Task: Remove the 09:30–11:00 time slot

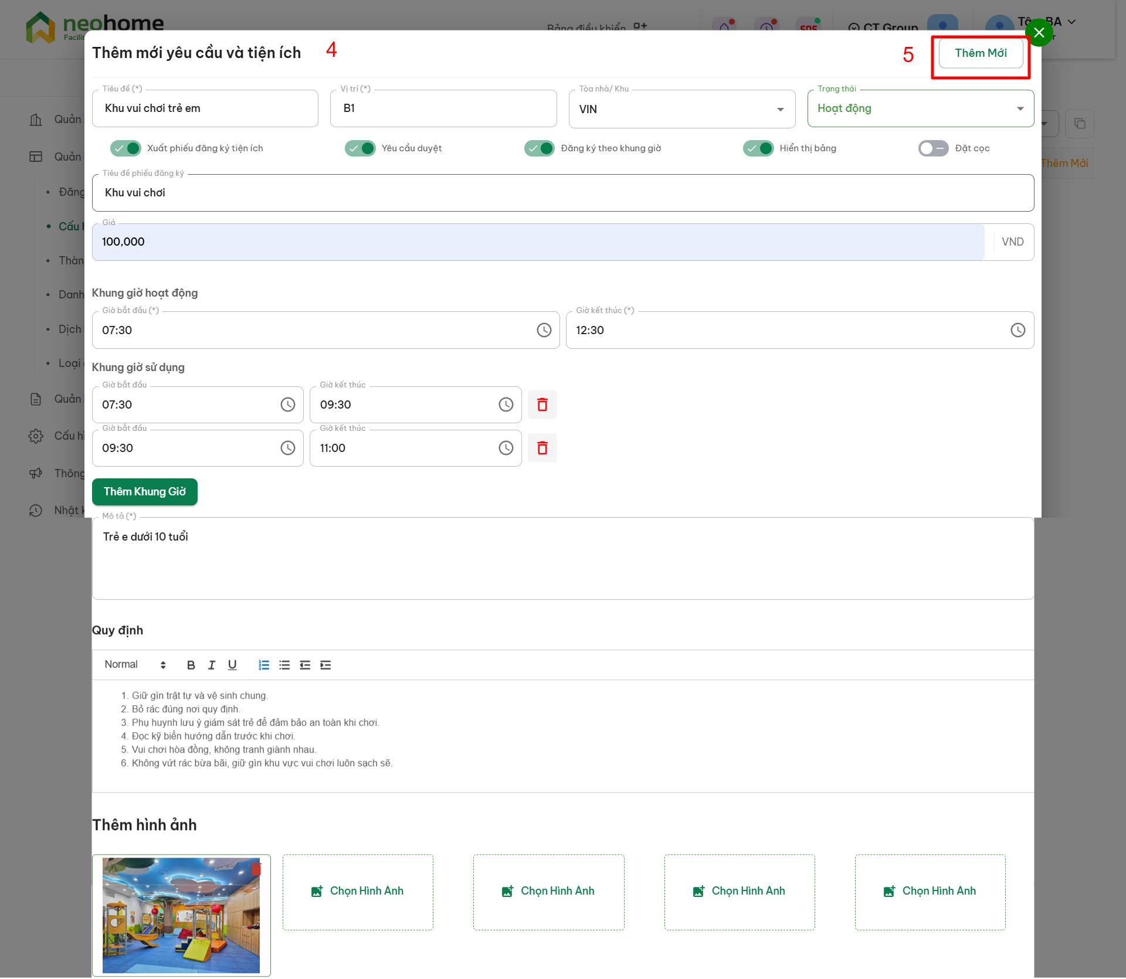Action: point(542,448)
